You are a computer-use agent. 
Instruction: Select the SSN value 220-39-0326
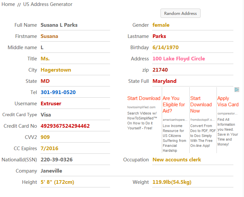(56, 160)
